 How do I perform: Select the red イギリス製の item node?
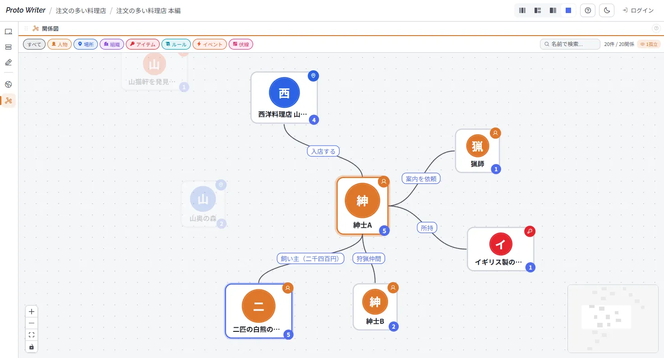[500, 249]
